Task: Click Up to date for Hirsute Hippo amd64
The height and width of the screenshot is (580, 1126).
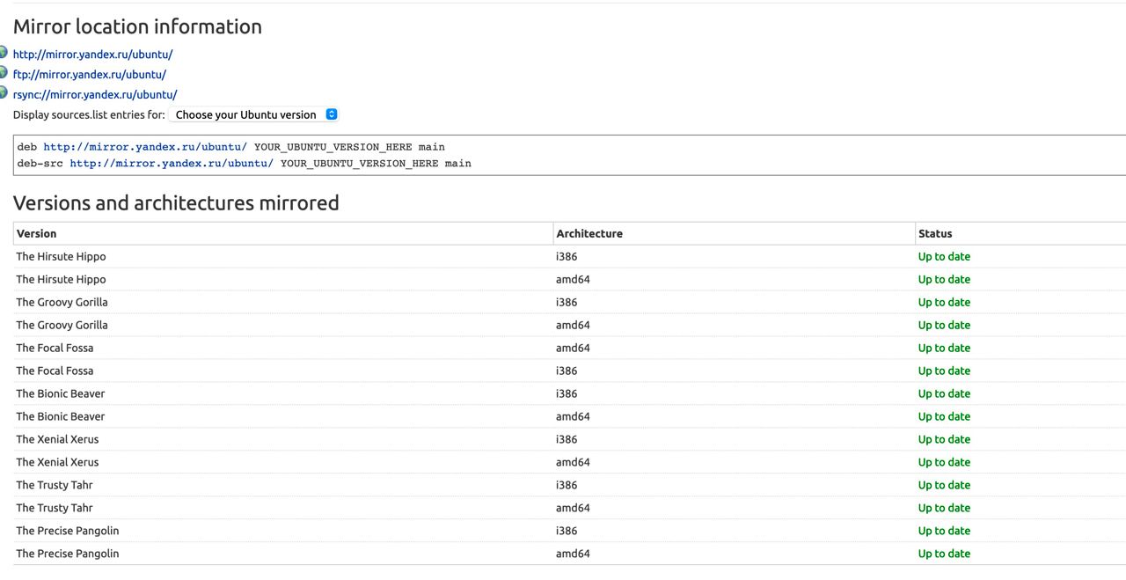Action: tap(944, 279)
